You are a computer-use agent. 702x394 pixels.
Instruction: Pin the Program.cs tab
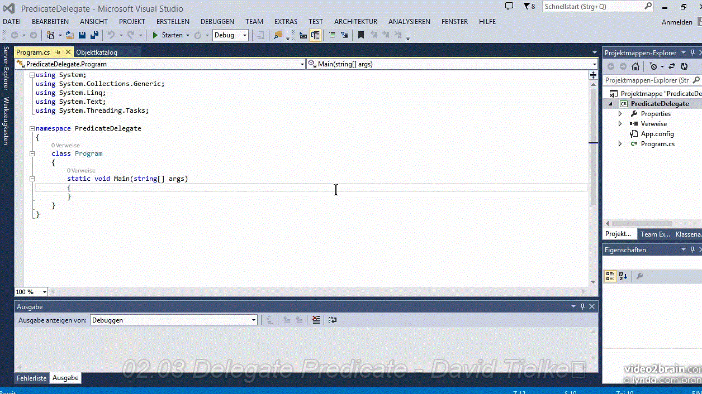pyautogui.click(x=58, y=52)
